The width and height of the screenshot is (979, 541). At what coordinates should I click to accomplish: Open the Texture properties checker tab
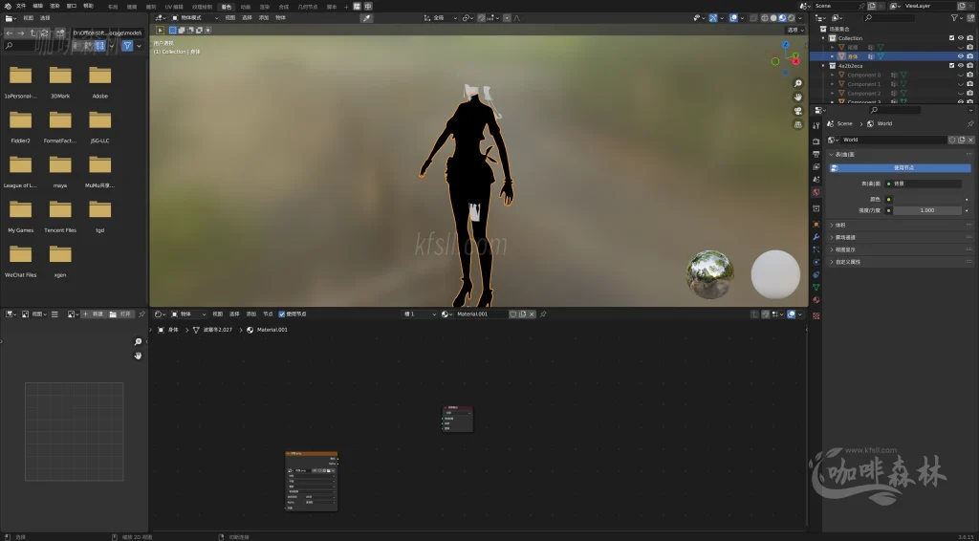tap(816, 315)
